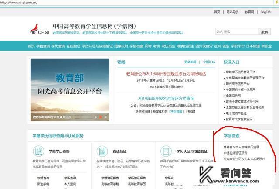This screenshot has height=189, width=279.
Task: Open 全国征兵网 in 快速入口
Action: click(x=233, y=96)
